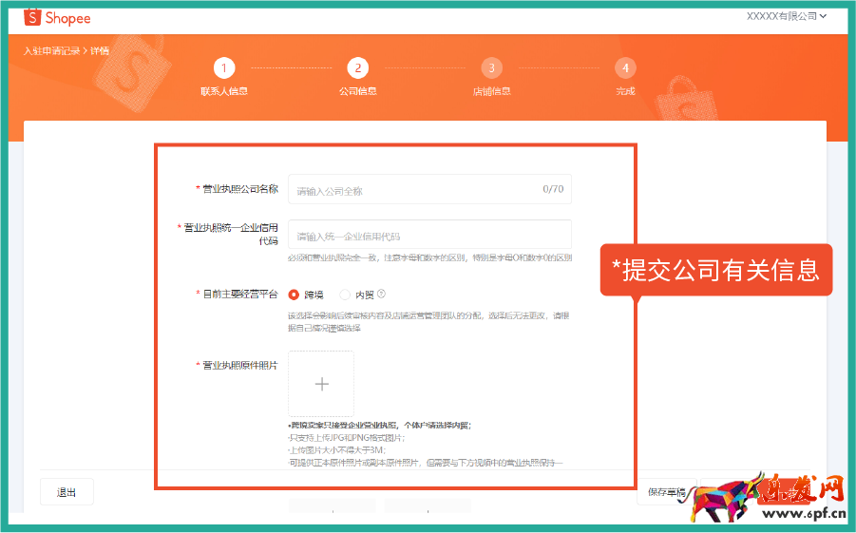The image size is (856, 533).
Task: Expand the XXXXX有限公司 account dropdown
Action: [786, 16]
